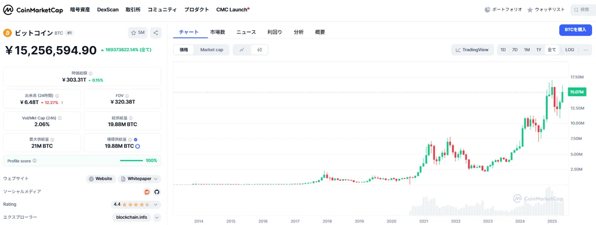Click the 検索 search field
This screenshot has width=596, height=225.
tap(583, 9)
